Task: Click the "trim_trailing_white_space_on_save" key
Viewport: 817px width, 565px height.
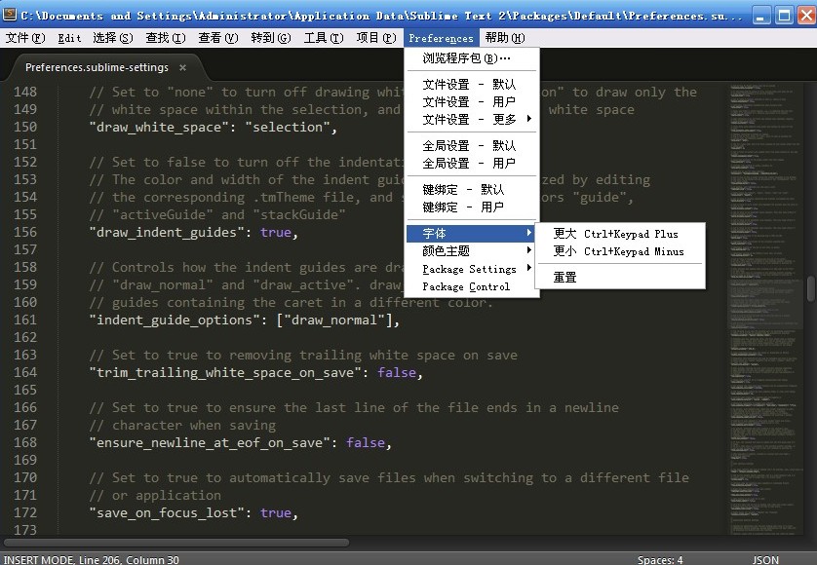Action: pyautogui.click(x=225, y=372)
